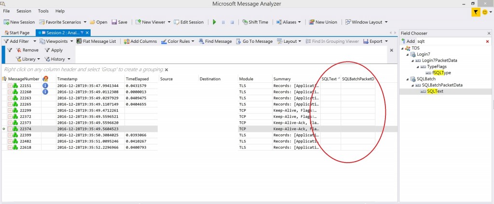The width and height of the screenshot is (494, 204).
Task: Click the Find Message button
Action: [x=215, y=41]
